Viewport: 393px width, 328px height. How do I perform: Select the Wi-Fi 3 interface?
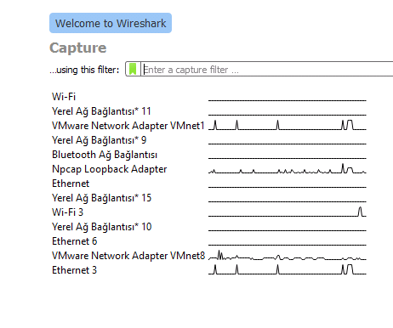pos(67,212)
